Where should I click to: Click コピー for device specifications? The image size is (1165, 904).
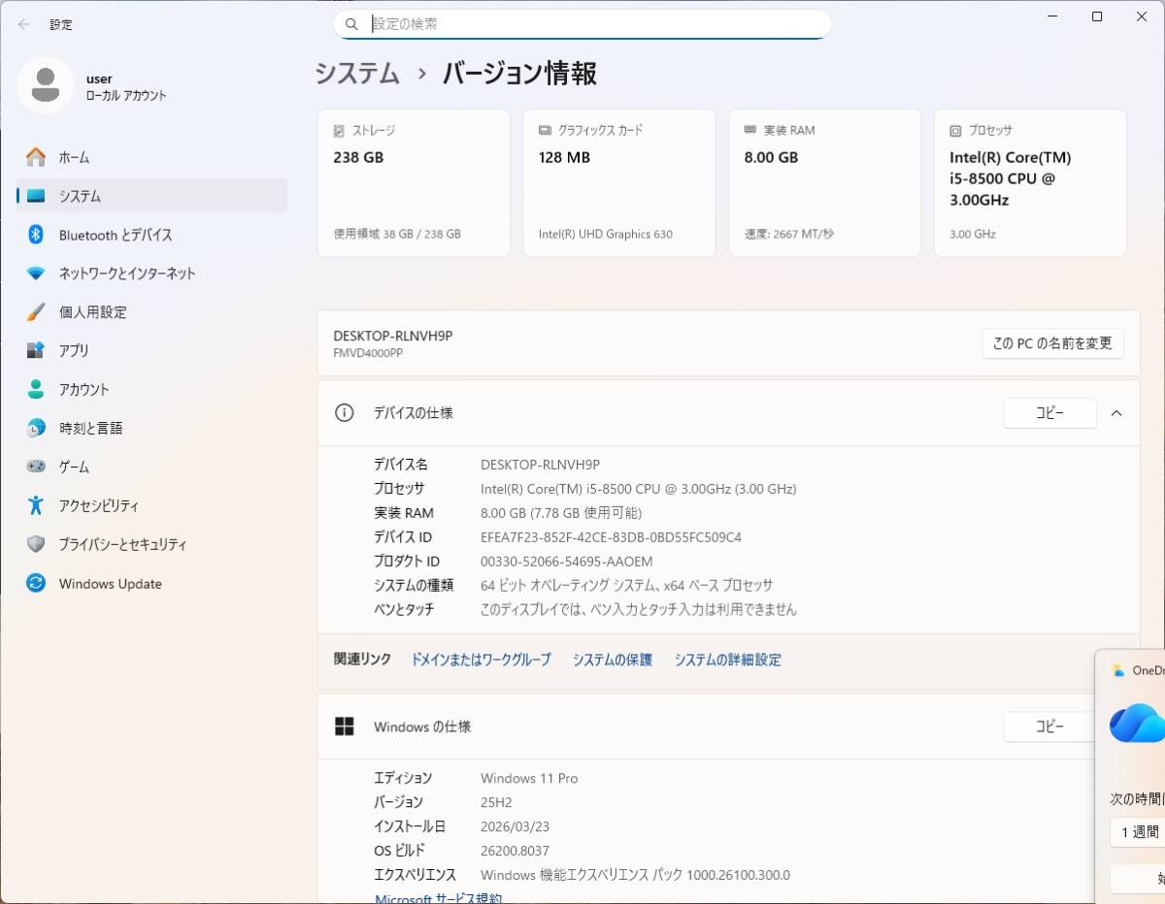point(1049,412)
